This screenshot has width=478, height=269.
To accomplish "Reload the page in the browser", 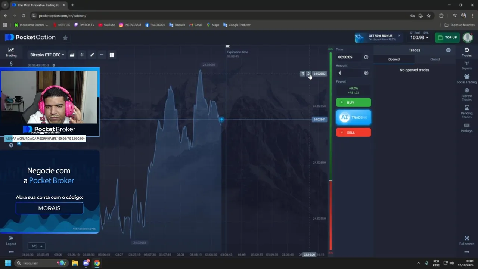I will tap(23, 16).
